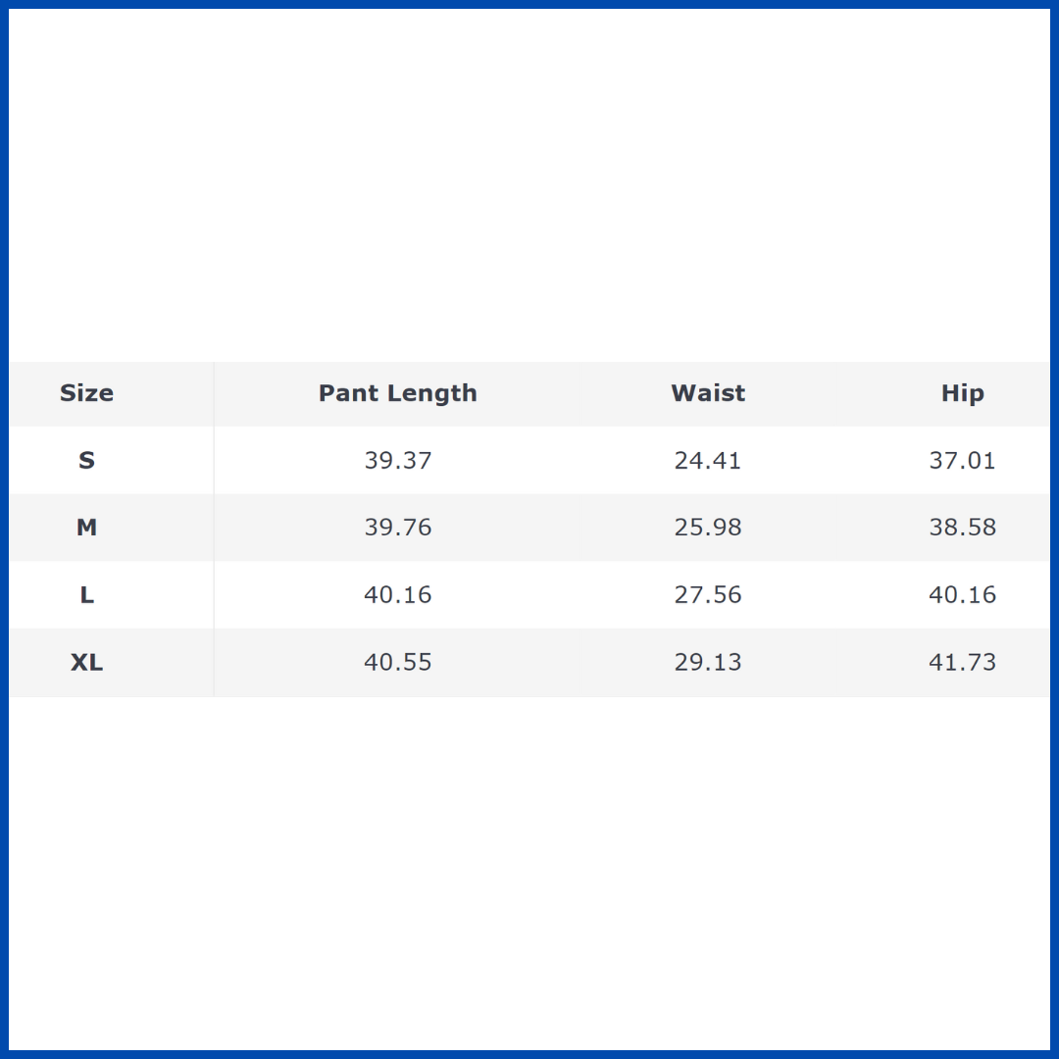
Task: Click the Size column header
Action: click(x=86, y=393)
